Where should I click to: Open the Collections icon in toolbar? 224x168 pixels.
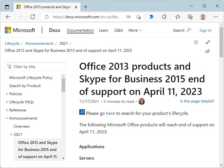(x=190, y=17)
